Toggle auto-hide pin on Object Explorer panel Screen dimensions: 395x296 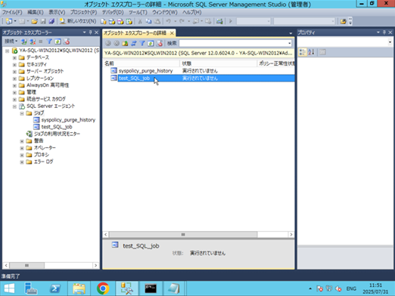90,32
